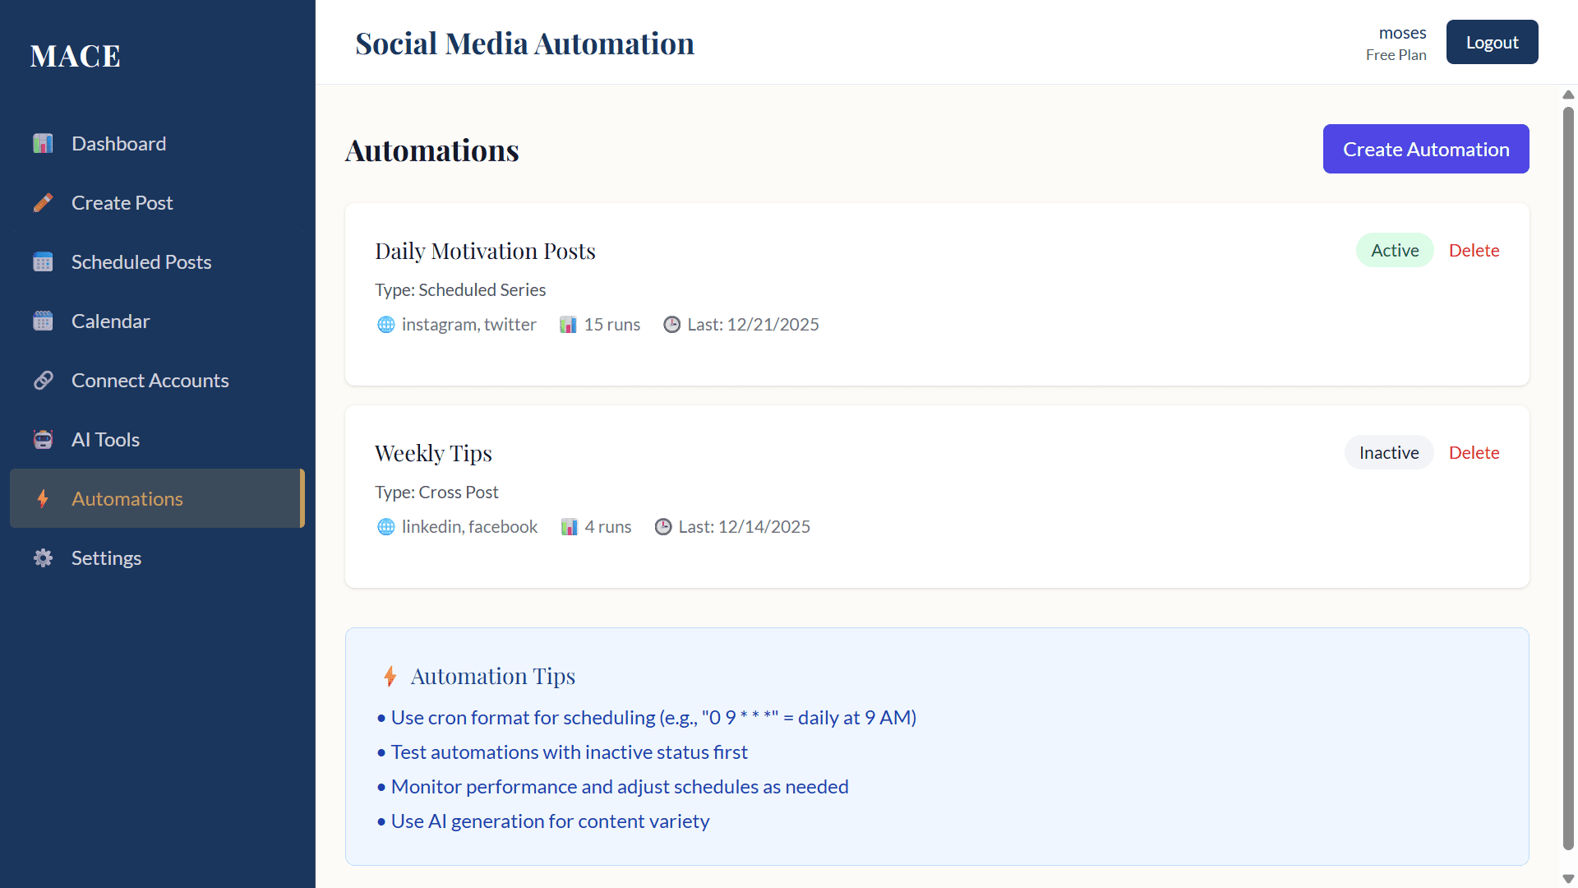Click the Dashboard bar chart icon
The width and height of the screenshot is (1578, 888).
43,144
